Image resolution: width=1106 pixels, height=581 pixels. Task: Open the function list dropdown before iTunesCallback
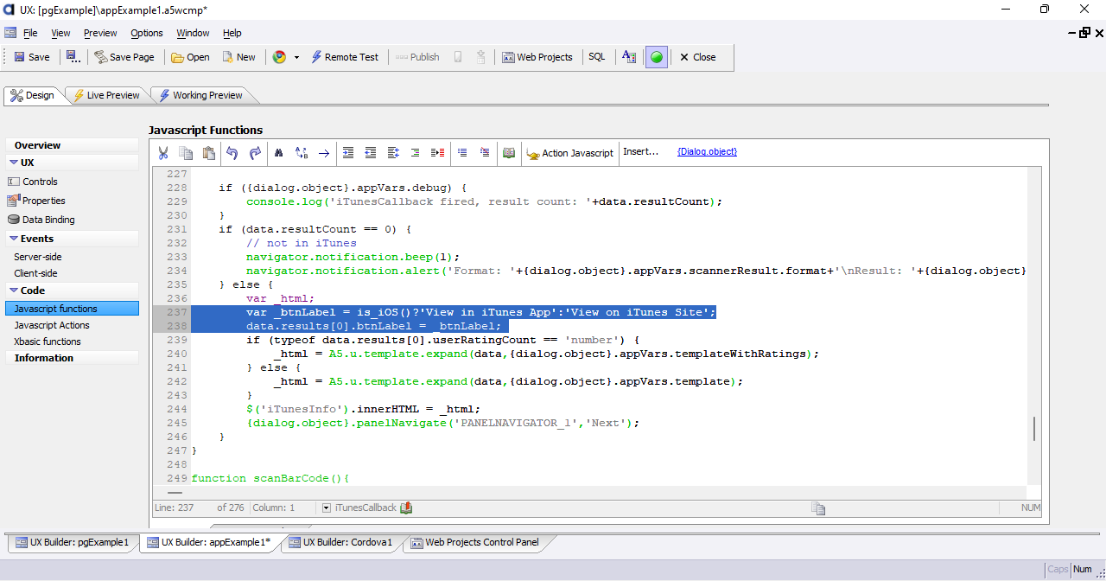pyautogui.click(x=327, y=508)
